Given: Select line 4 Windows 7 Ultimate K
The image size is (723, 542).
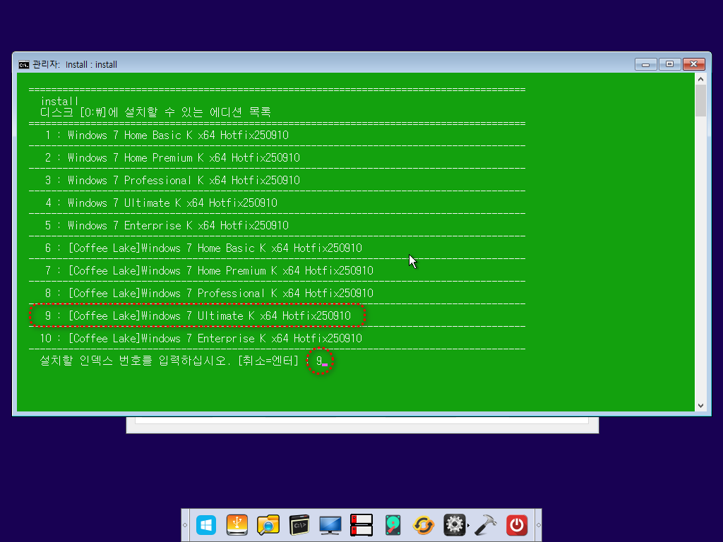Looking at the screenshot, I should click(161, 203).
